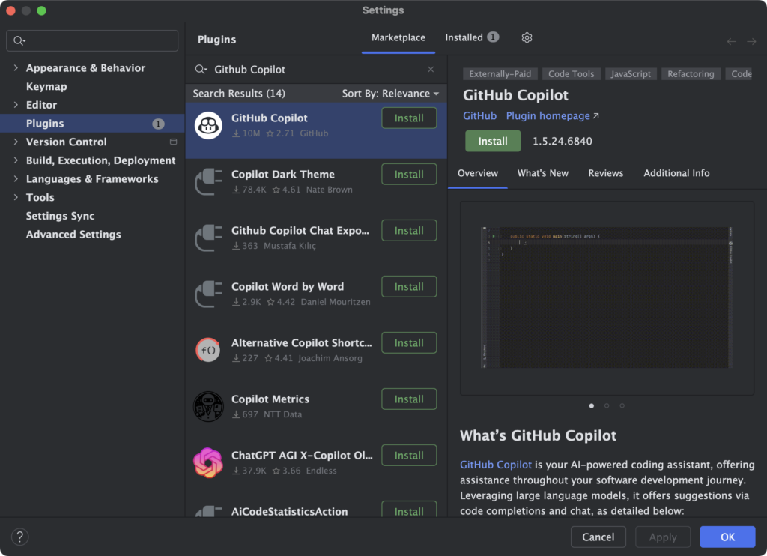Click the Copilot Dark Theme plug icon
This screenshot has width=767, height=556.
[208, 181]
